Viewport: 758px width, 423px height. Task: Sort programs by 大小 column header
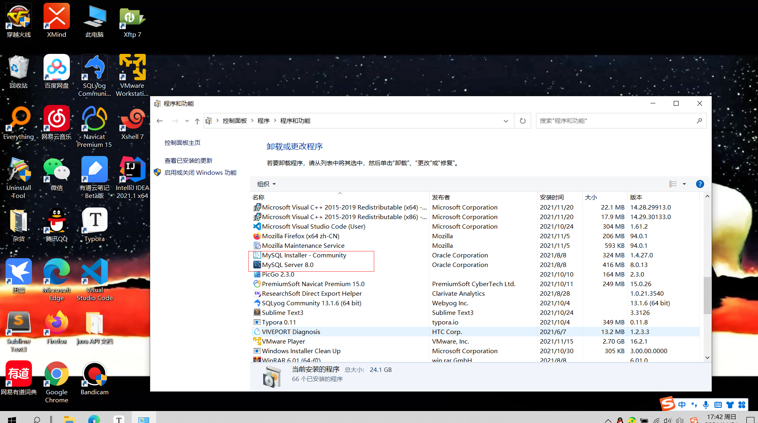605,197
